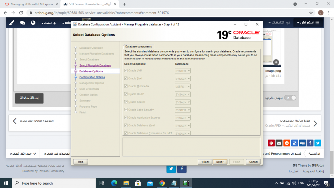Toggle the Oracle Multimedia checkbox
This screenshot has width=334, height=188.
tap(126, 86)
